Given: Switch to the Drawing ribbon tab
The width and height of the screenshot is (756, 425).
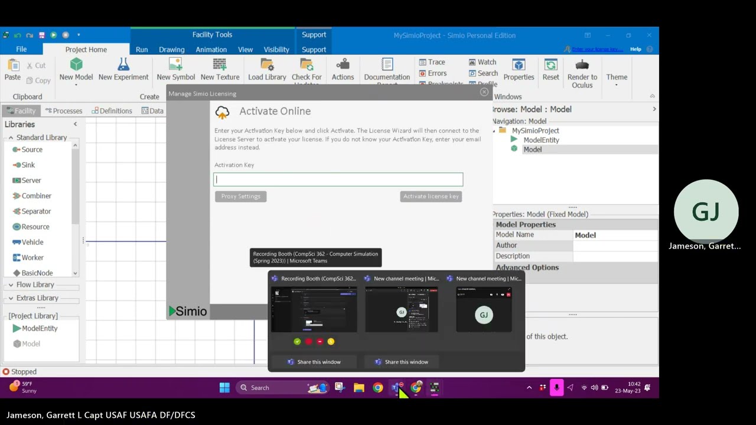Looking at the screenshot, I should (x=171, y=50).
